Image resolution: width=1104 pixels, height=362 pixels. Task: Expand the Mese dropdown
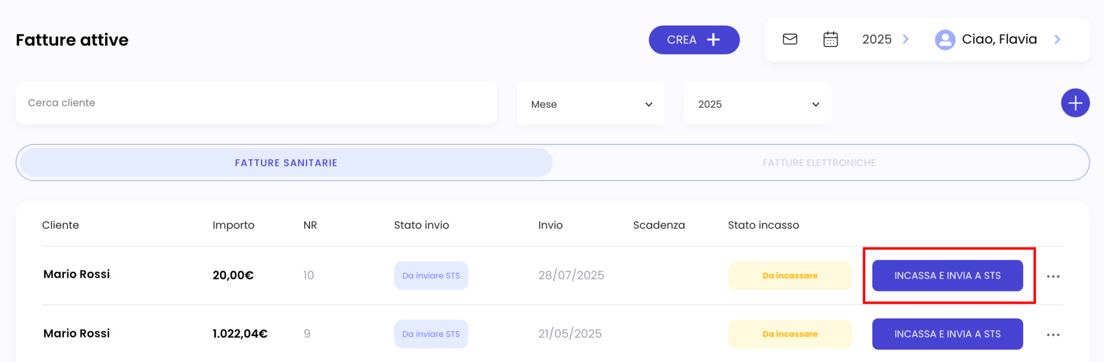pyautogui.click(x=591, y=103)
